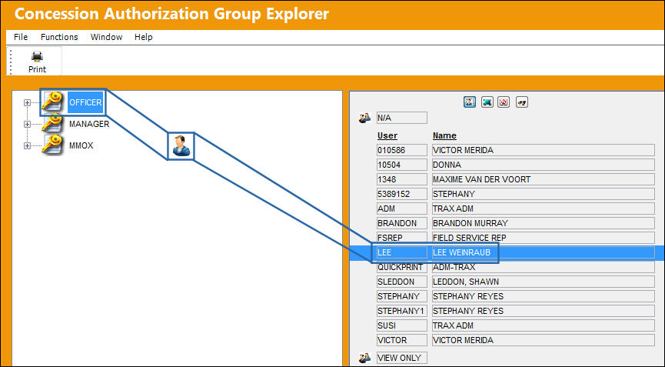Click the key icon beside MANAGER
Screen dimensions: 665x367
(x=52, y=124)
